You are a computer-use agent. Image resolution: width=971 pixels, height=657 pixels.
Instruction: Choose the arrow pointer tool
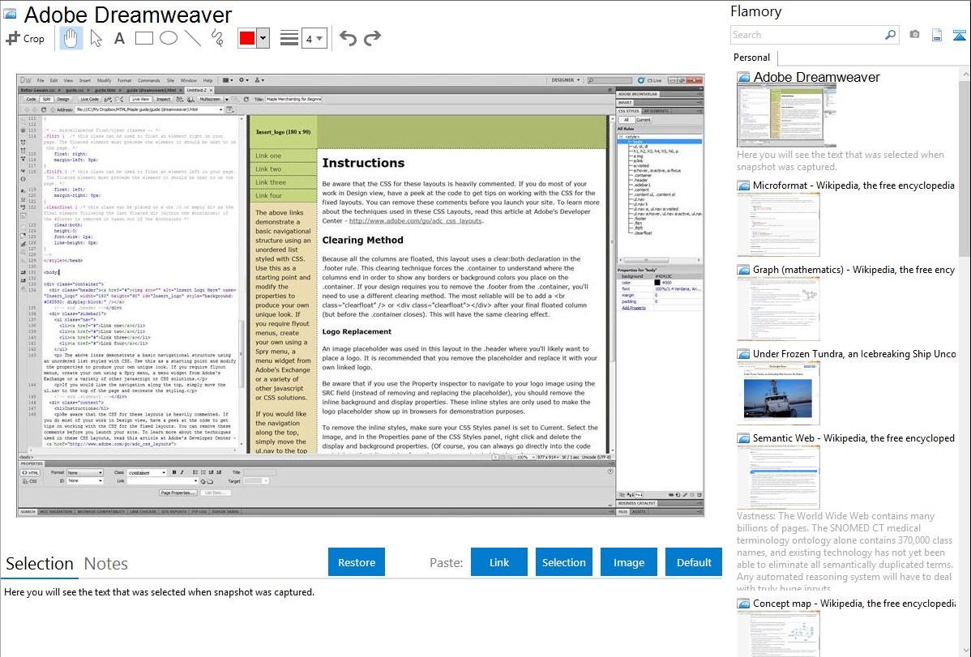click(96, 38)
